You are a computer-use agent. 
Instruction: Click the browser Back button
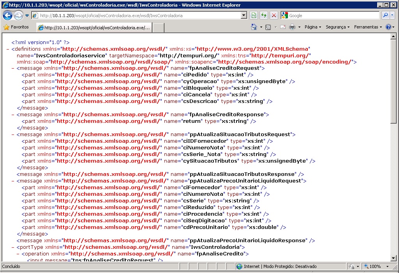pyautogui.click(x=7, y=16)
